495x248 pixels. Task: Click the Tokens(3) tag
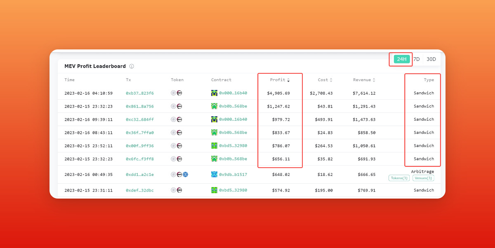tap(399, 178)
